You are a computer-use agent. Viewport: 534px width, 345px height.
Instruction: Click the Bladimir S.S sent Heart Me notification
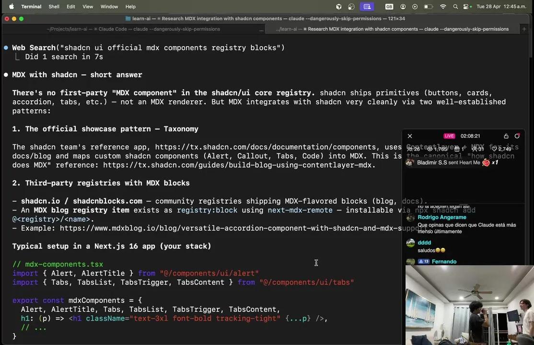452,162
